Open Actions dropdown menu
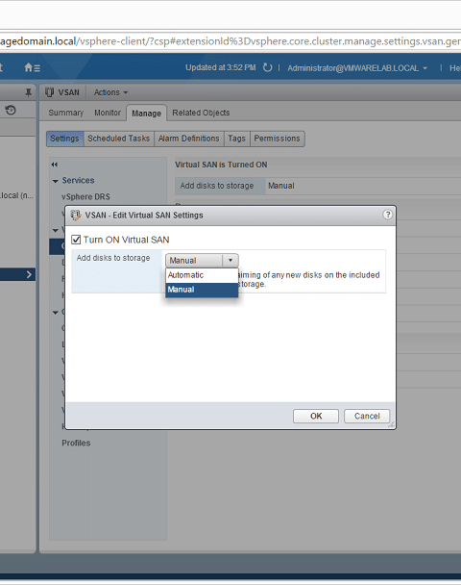 coord(110,92)
